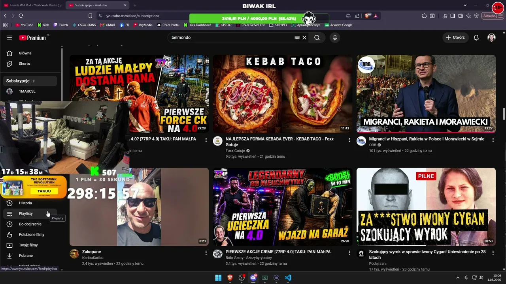Play the Pierwsza Ucieczka na 4.0 thumbnail
The image size is (506, 284).
(x=283, y=207)
